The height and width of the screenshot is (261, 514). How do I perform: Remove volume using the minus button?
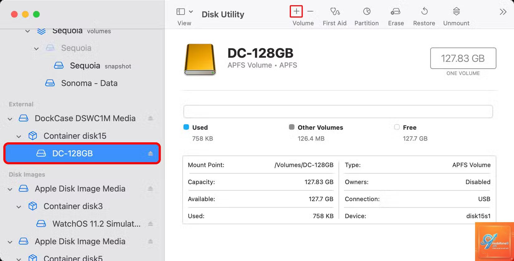(310, 11)
